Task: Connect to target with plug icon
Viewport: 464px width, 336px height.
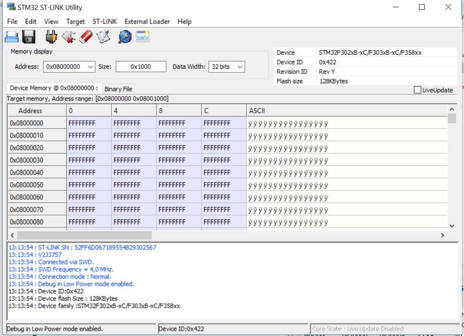Action: (x=51, y=37)
